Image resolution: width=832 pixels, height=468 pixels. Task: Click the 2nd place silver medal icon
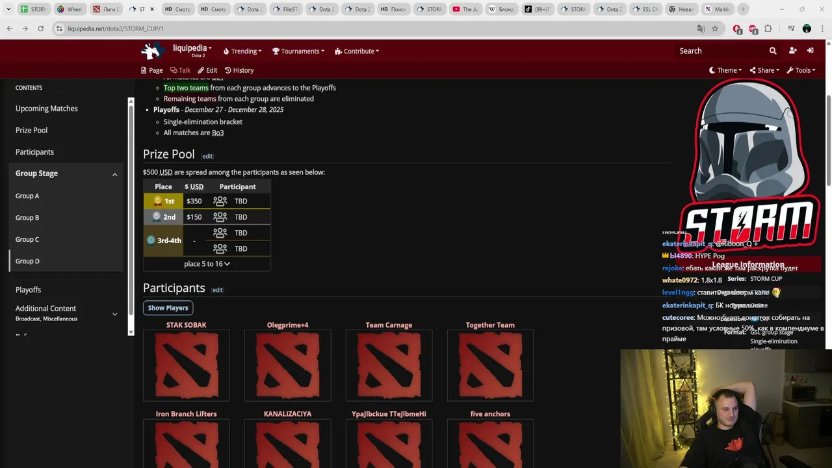tap(157, 216)
